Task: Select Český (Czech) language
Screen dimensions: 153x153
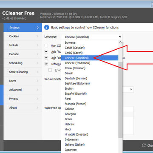Action: [90, 53]
